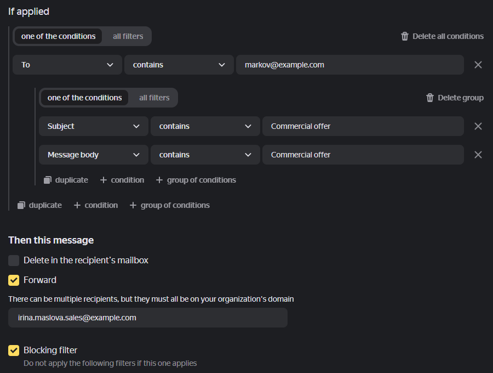
Task: Remove the Subject condition row
Action: [x=478, y=126]
